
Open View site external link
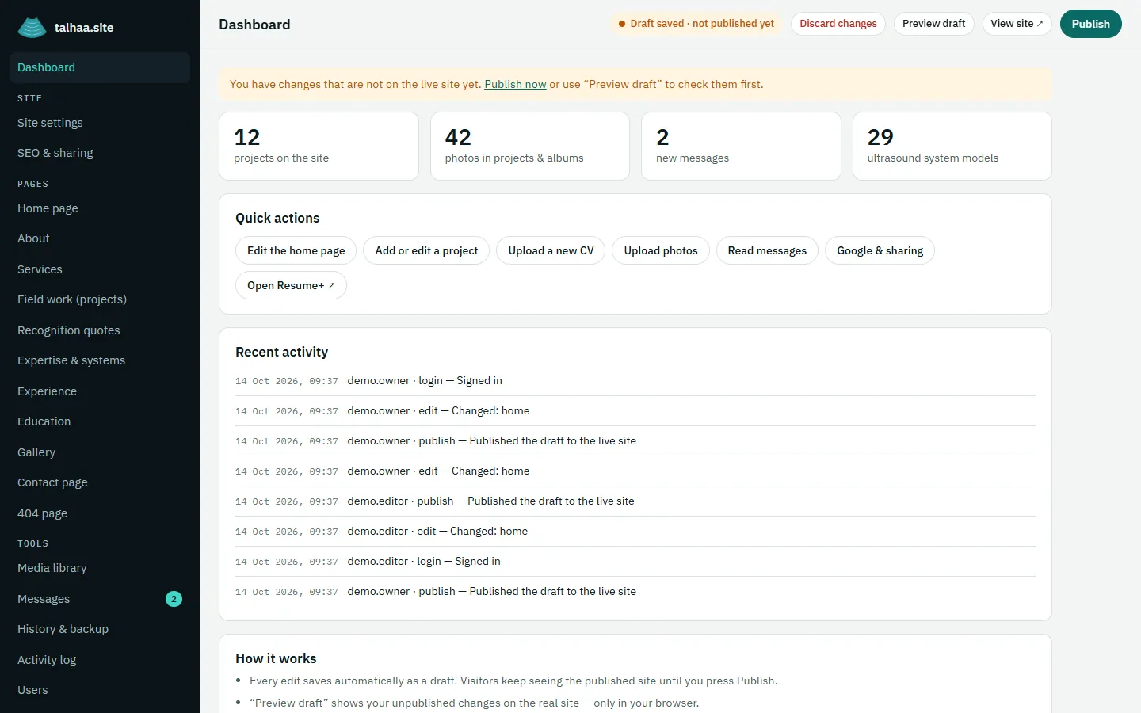pos(1017,24)
